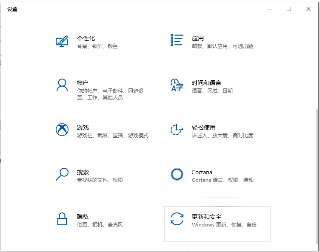
Task: Click the Cortana ring icon
Action: (x=177, y=174)
